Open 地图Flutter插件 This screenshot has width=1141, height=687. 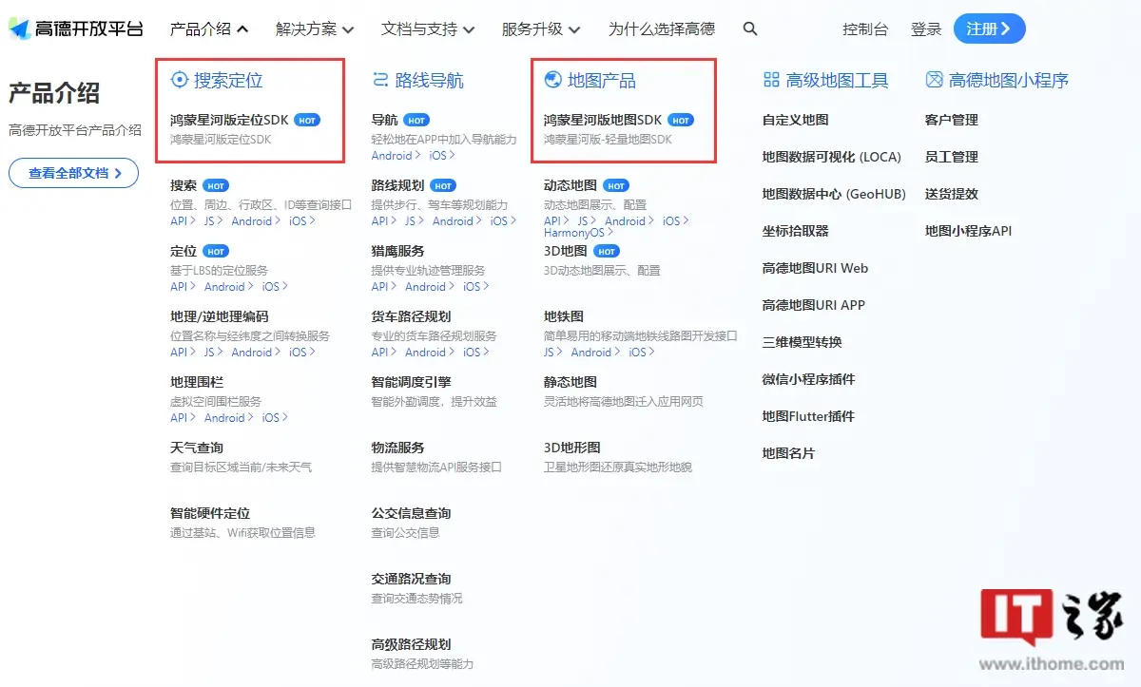click(x=809, y=416)
